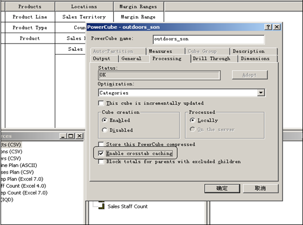Select the 'Count (Excel 7.0)' data source
This screenshot has height=225, width=303.
click(24, 192)
